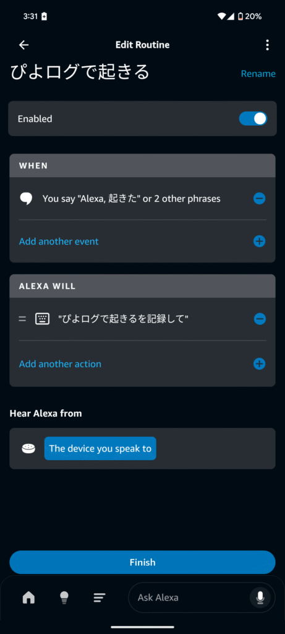285x634 pixels.
Task: Open the voice phrase trigger details
Action: click(132, 199)
